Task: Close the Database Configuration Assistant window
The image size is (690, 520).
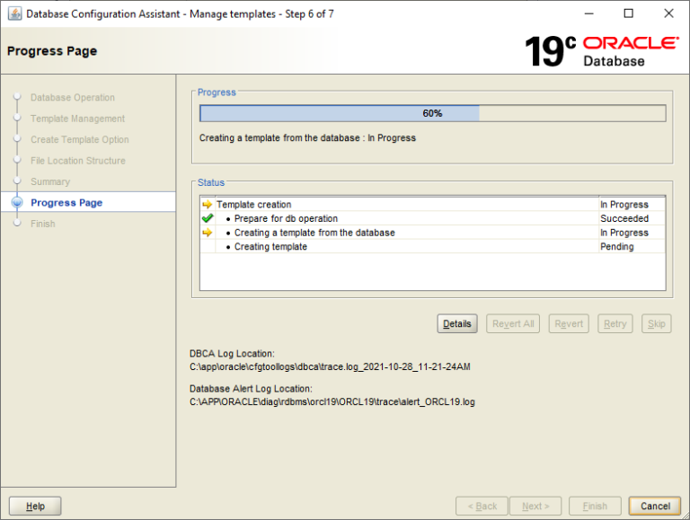Action: point(668,13)
